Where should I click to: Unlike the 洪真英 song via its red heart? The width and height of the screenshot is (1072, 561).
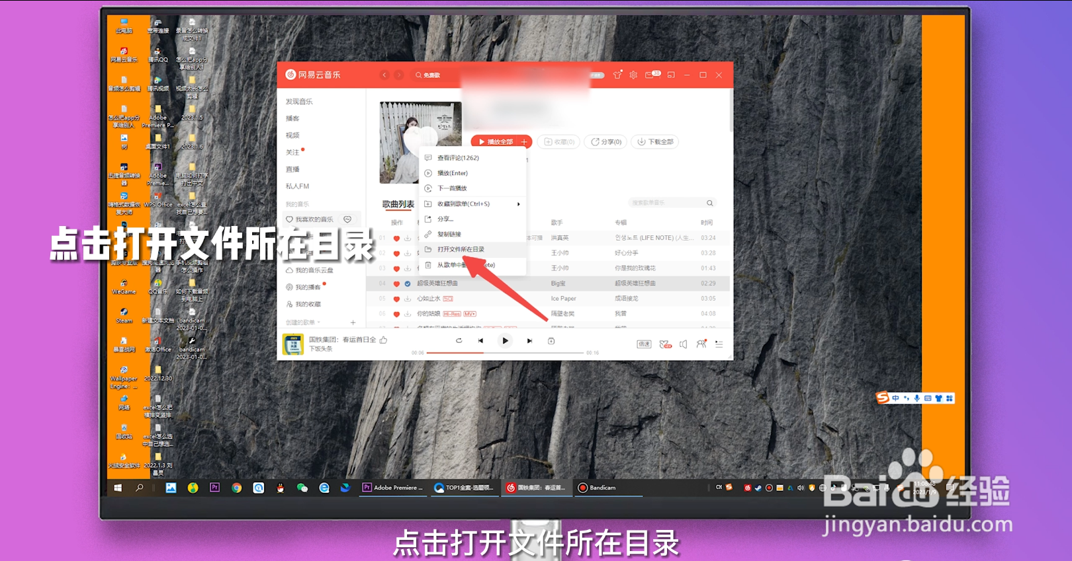(396, 238)
